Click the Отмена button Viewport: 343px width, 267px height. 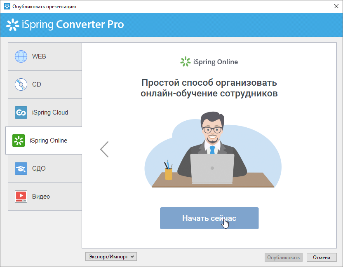[321, 258]
